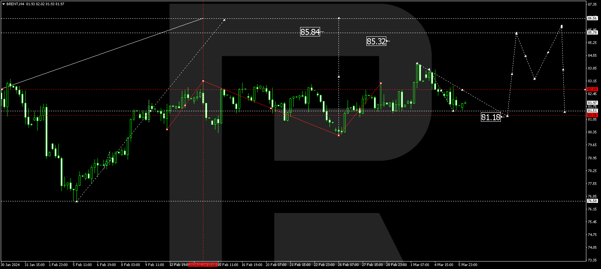Click the BRENT,H4 symbol title text

pos(15,4)
